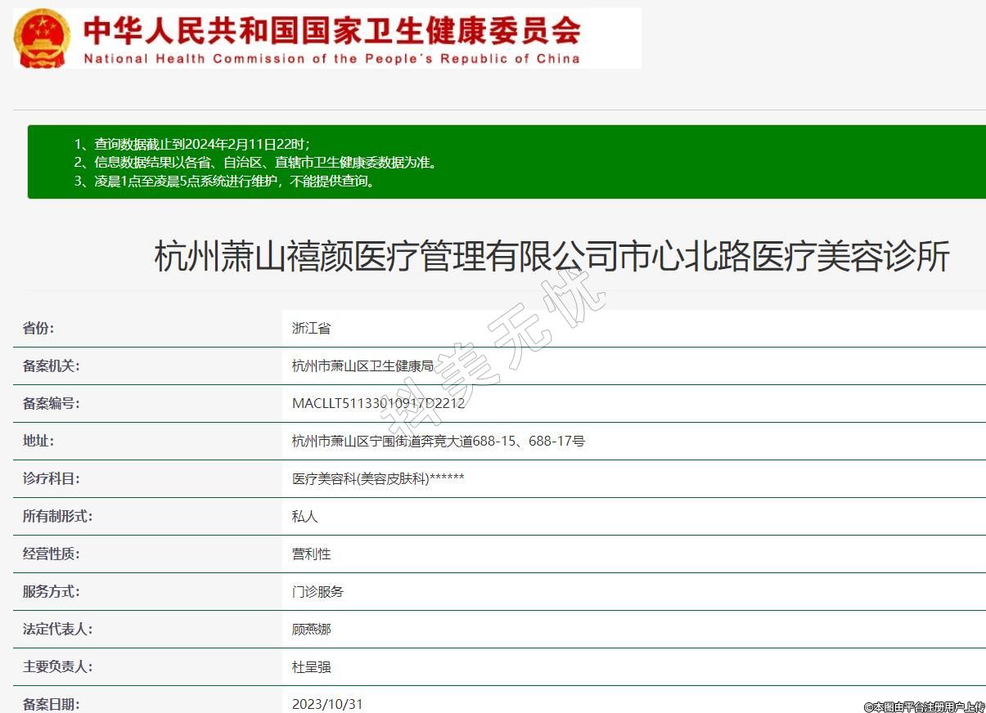Click the 杭州市萧山区卫生健康局 filing authority value
The width and height of the screenshot is (986, 713).
pyautogui.click(x=362, y=366)
